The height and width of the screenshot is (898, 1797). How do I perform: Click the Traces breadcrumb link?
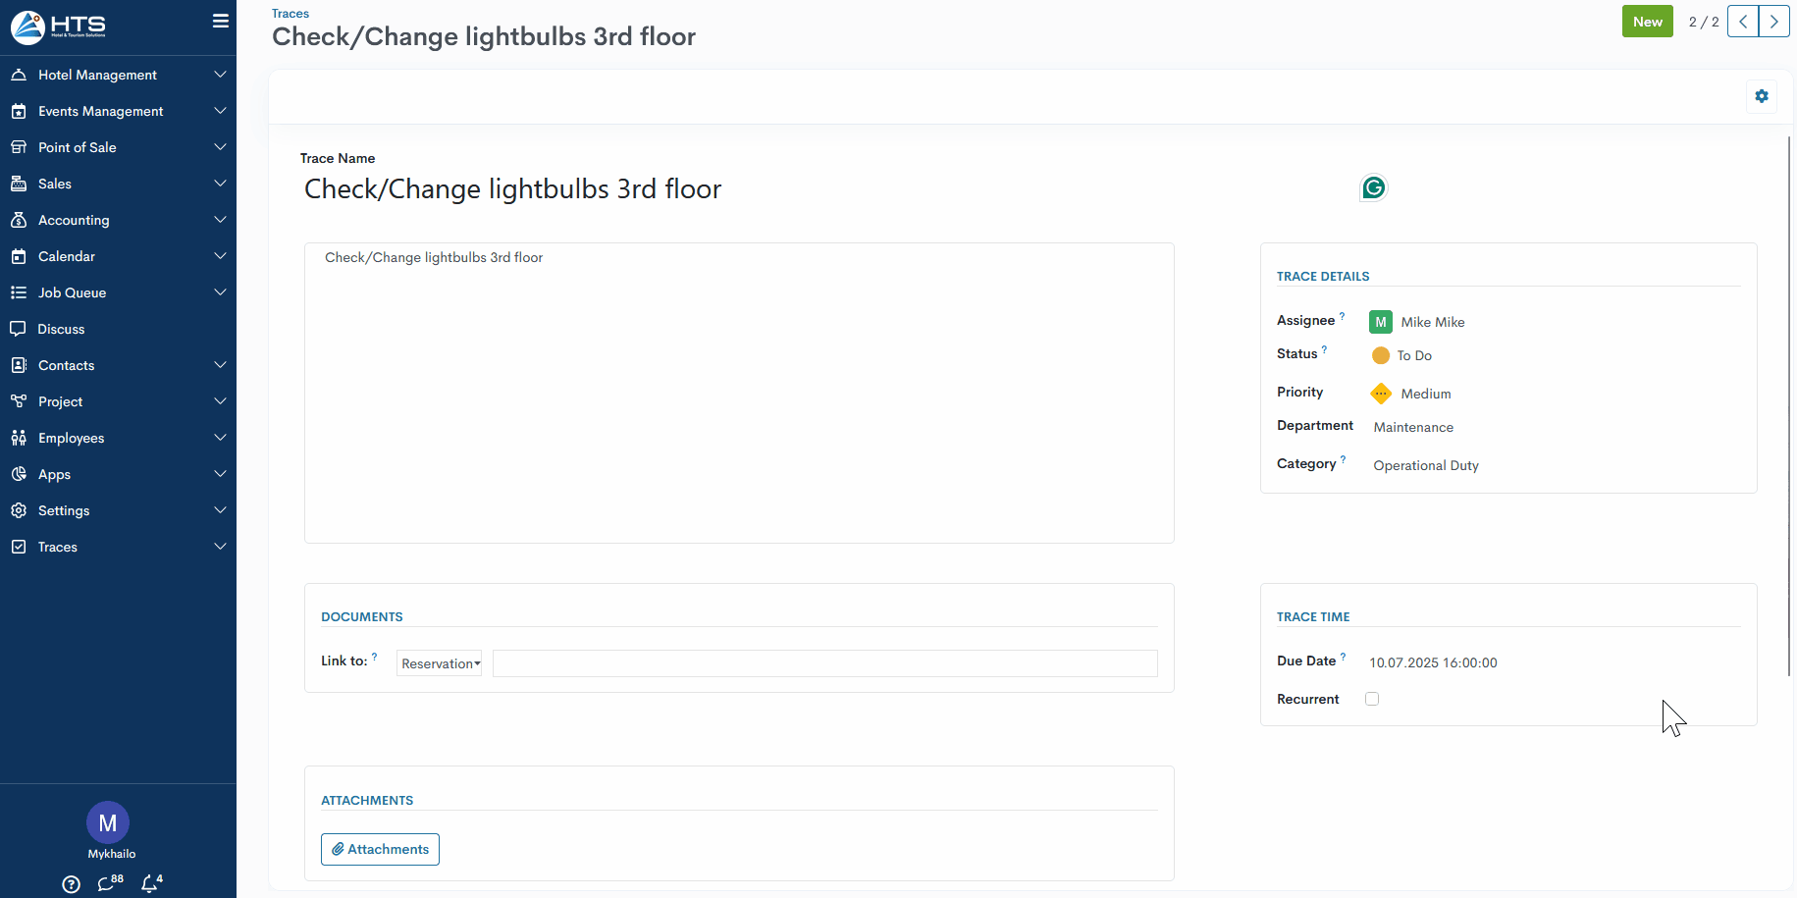[x=291, y=14]
